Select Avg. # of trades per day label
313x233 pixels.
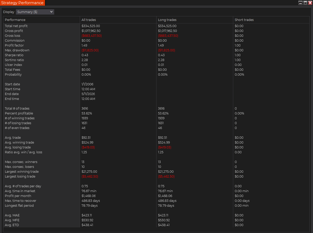[23, 186]
